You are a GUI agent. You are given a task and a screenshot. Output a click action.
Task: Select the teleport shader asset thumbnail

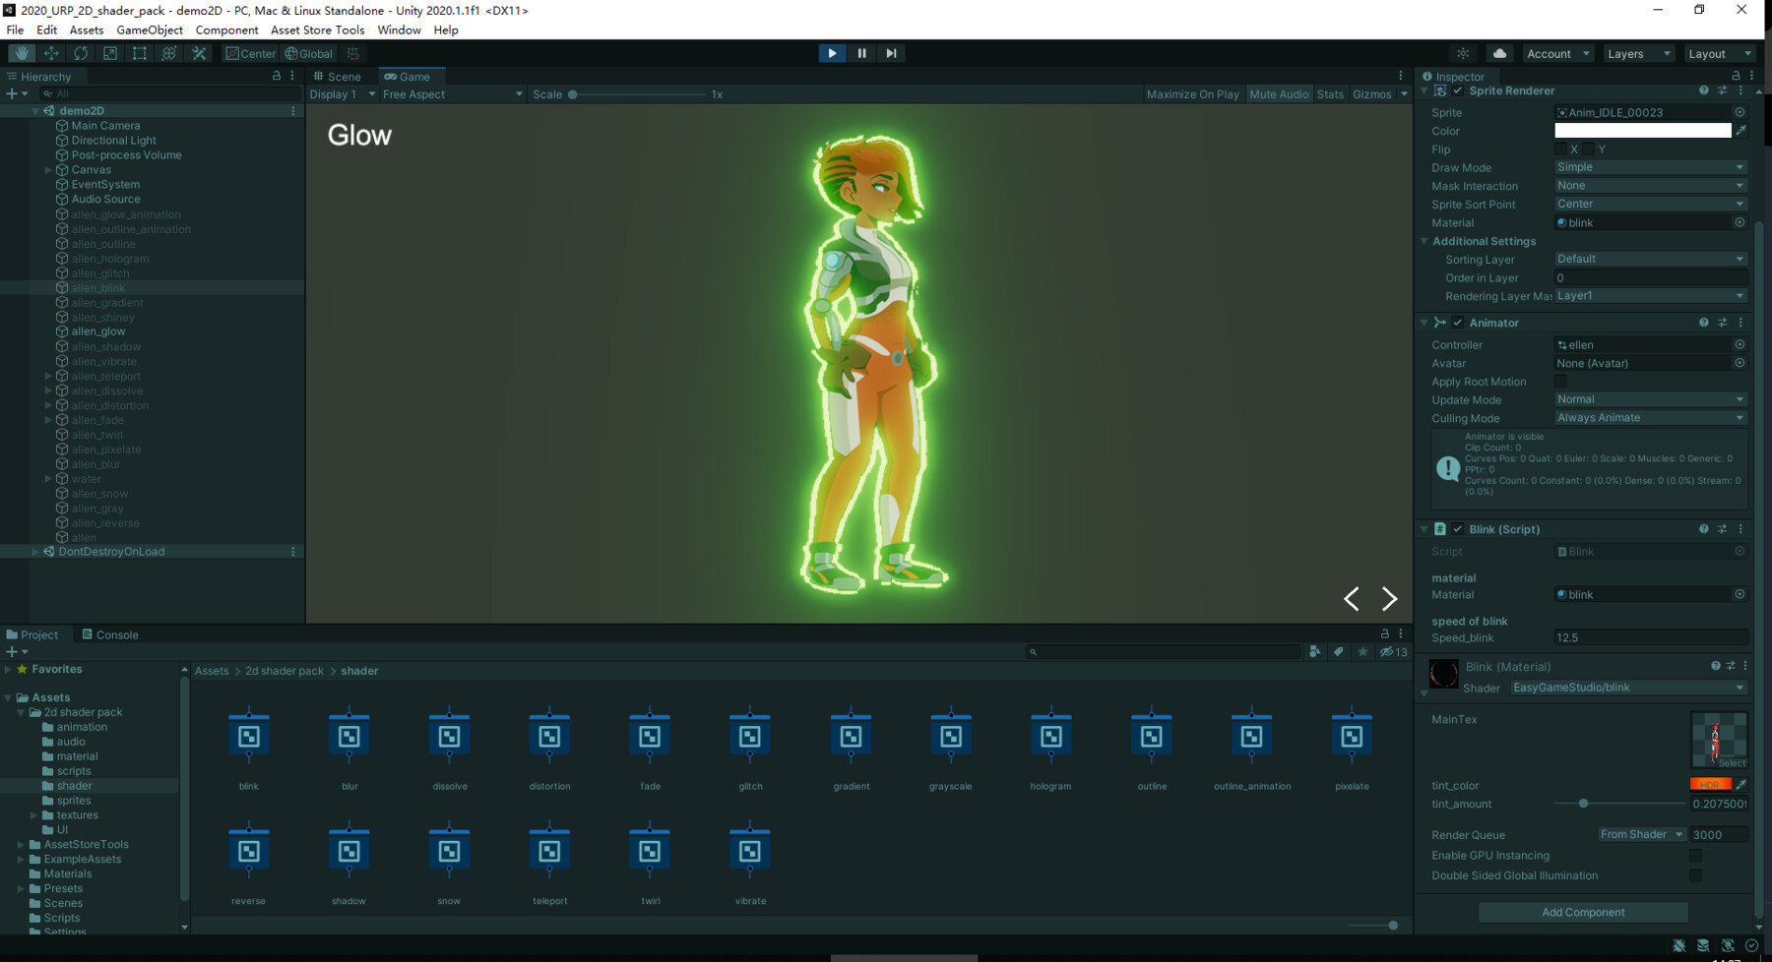[548, 849]
